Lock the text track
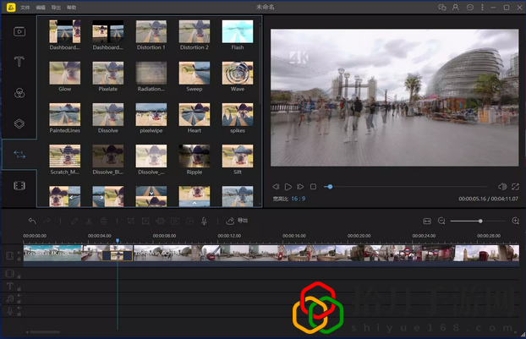 [19, 289]
